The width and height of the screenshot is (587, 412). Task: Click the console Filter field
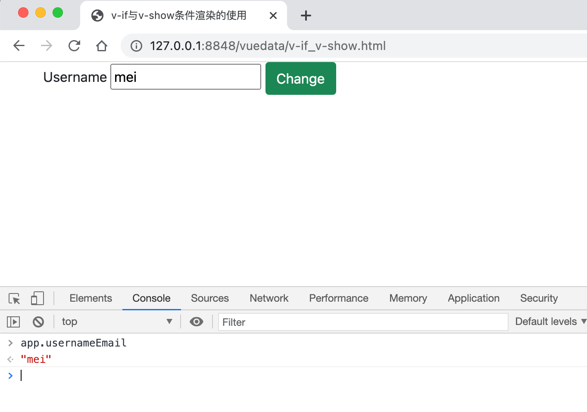click(x=363, y=322)
